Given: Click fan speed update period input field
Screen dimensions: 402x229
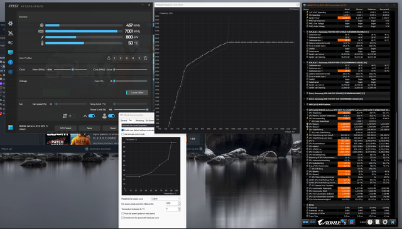Looking at the screenshot, I should tap(171, 203).
